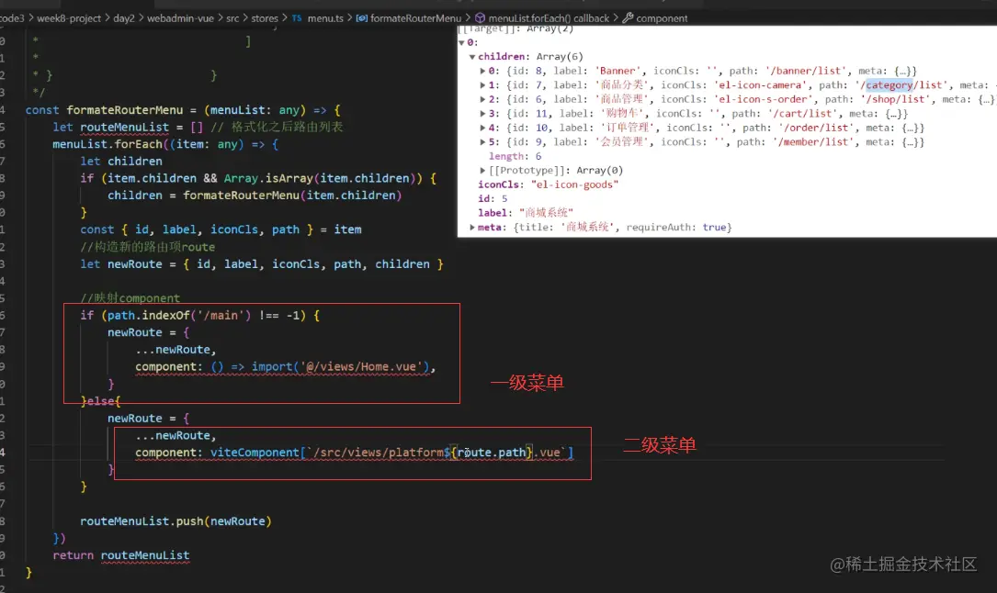Click the '/member/list' path value
Viewport: 997px width, 593px height.
[814, 142]
